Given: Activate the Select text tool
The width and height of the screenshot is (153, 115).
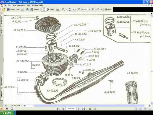Looking at the screenshot, I should 50,9.
